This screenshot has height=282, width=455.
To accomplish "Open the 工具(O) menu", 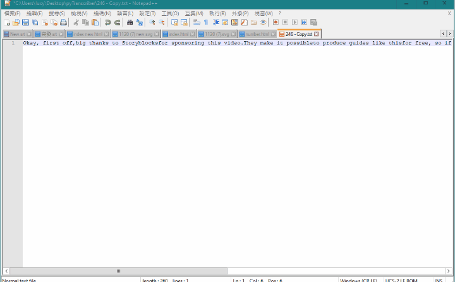I will [x=170, y=13].
